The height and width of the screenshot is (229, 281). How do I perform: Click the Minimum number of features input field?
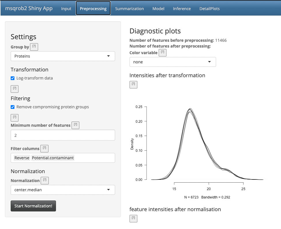[x=63, y=135]
